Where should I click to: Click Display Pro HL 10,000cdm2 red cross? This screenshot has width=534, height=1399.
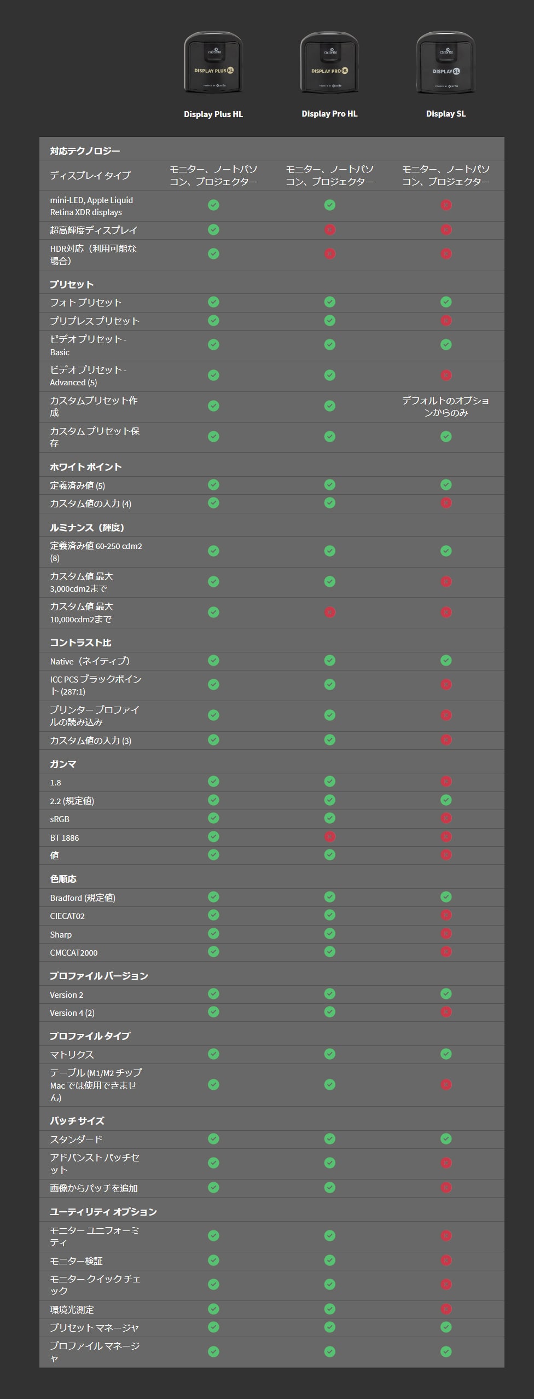pyautogui.click(x=329, y=612)
